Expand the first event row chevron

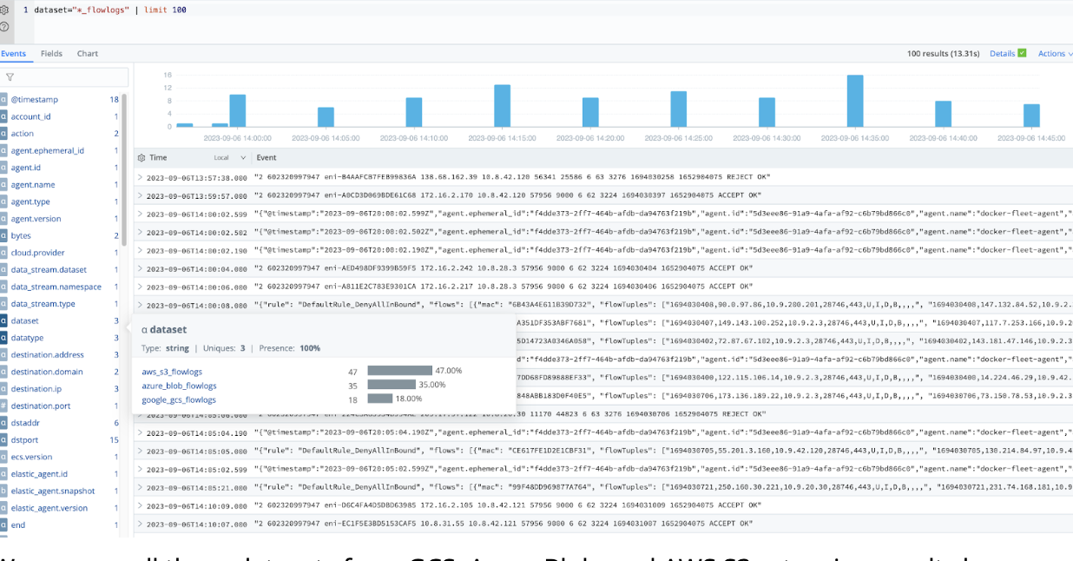pos(139,175)
